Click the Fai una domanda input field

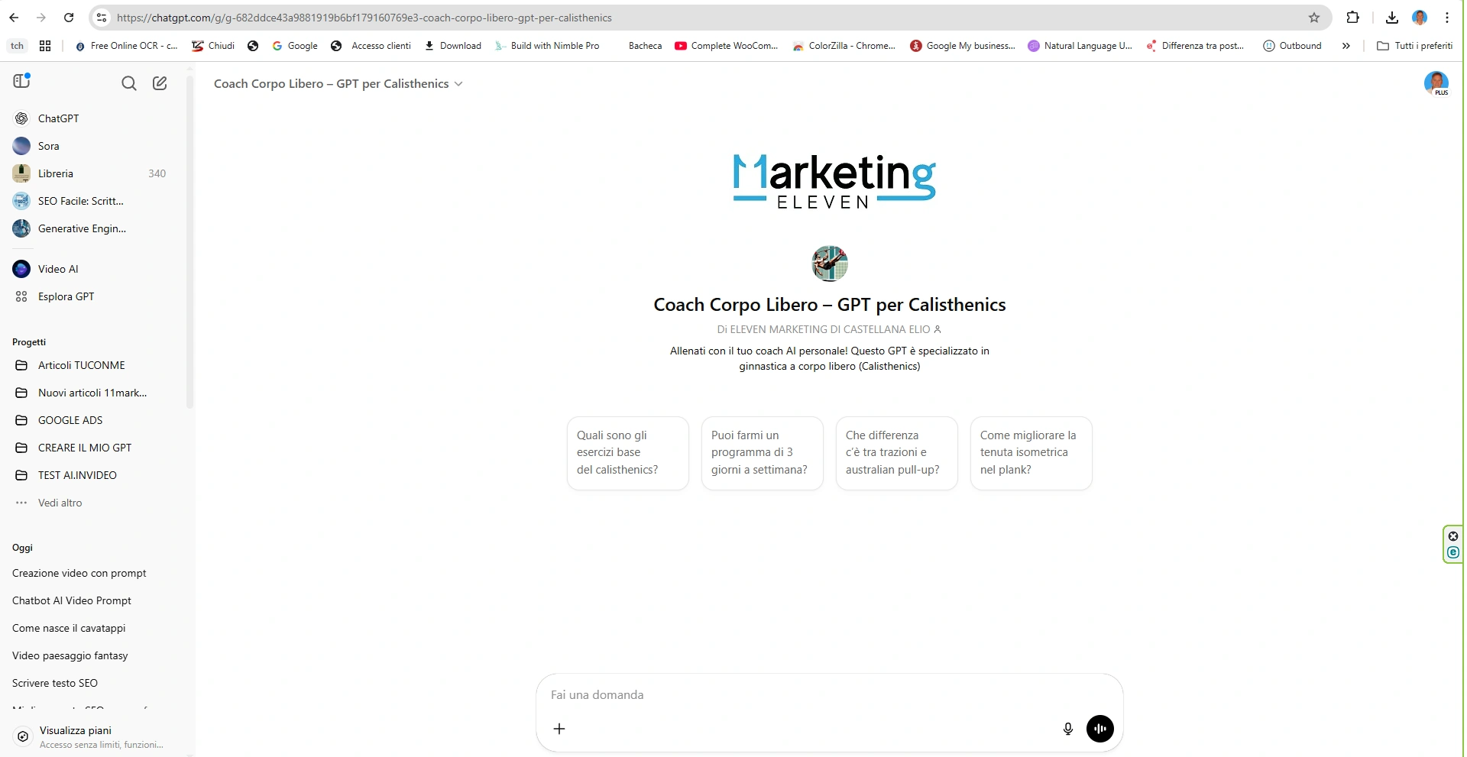click(829, 695)
